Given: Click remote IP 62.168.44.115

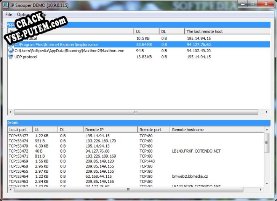Looking at the screenshot, I should pyautogui.click(x=99, y=177).
